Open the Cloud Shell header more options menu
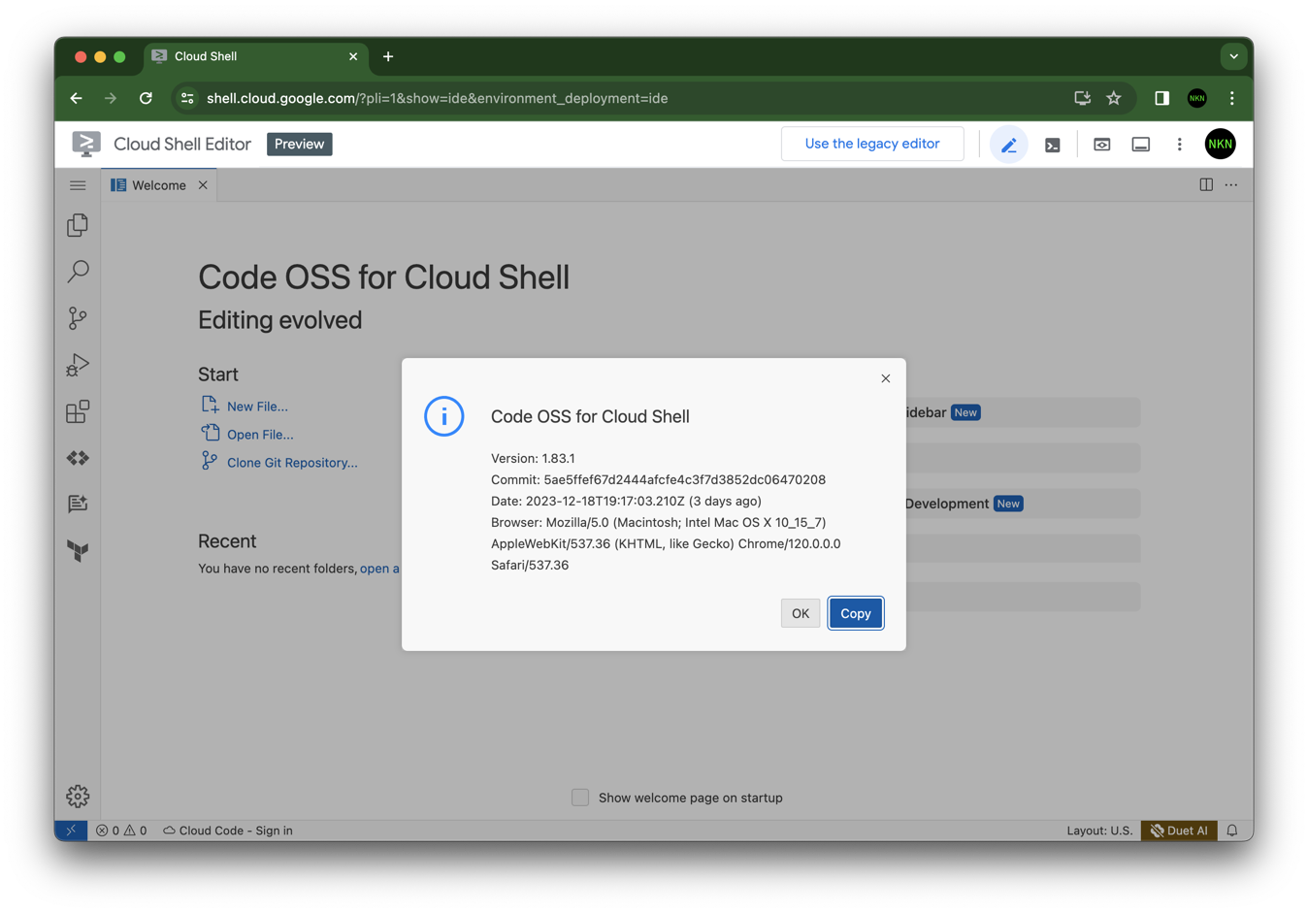Screen dimensions: 1308x913 tap(1180, 145)
